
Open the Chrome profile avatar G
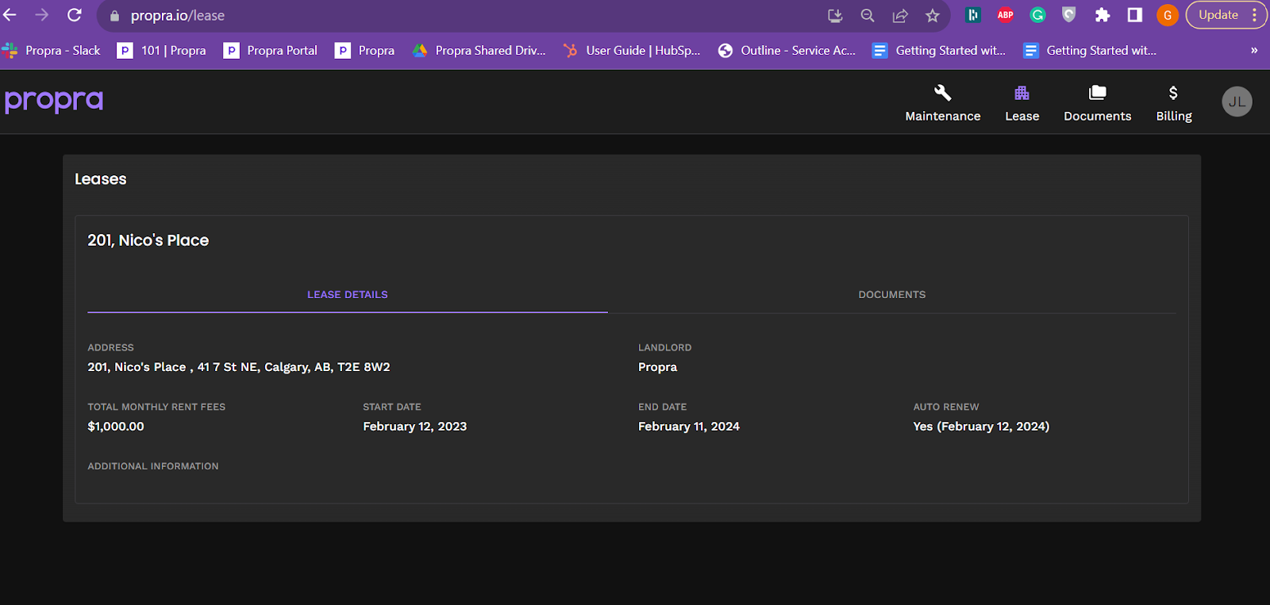pyautogui.click(x=1168, y=15)
